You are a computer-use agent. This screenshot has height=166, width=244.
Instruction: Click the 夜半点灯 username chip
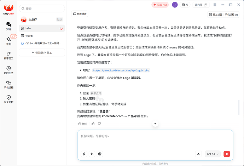coord(96,93)
